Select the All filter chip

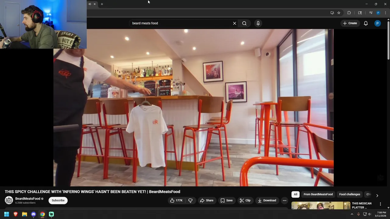pos(295,194)
